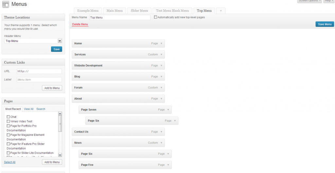Add selected pages to menu button
This screenshot has width=335, height=173.
point(52,162)
